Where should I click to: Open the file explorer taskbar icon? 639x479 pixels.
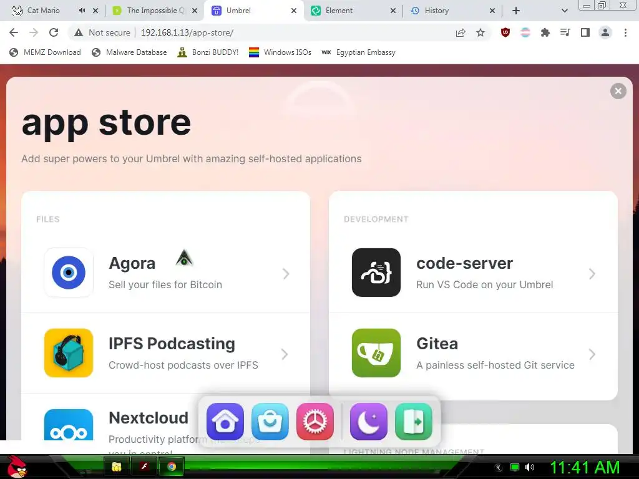pos(117,467)
